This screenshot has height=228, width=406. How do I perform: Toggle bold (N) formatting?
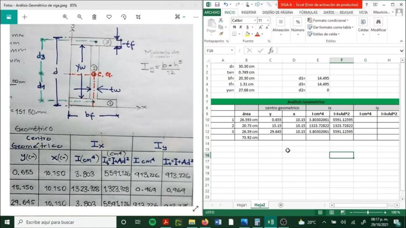[234, 27]
